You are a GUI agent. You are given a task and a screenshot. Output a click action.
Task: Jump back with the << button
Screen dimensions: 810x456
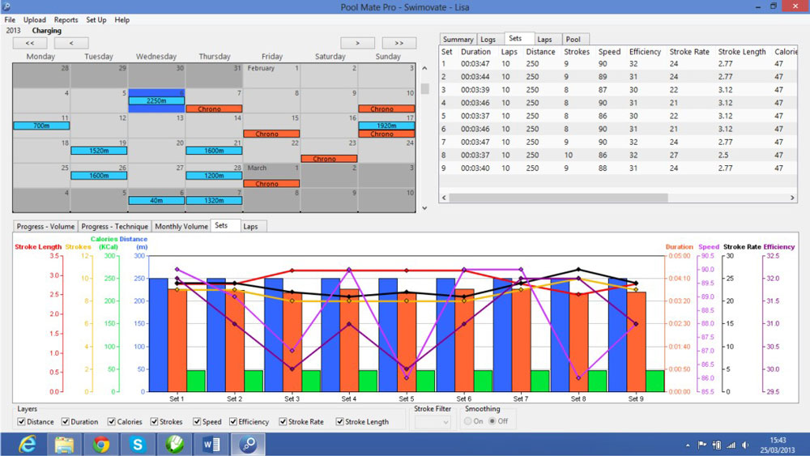(30, 43)
